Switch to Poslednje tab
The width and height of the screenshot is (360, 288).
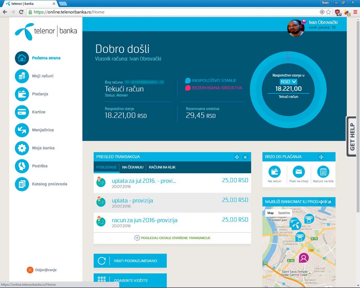[x=106, y=167]
